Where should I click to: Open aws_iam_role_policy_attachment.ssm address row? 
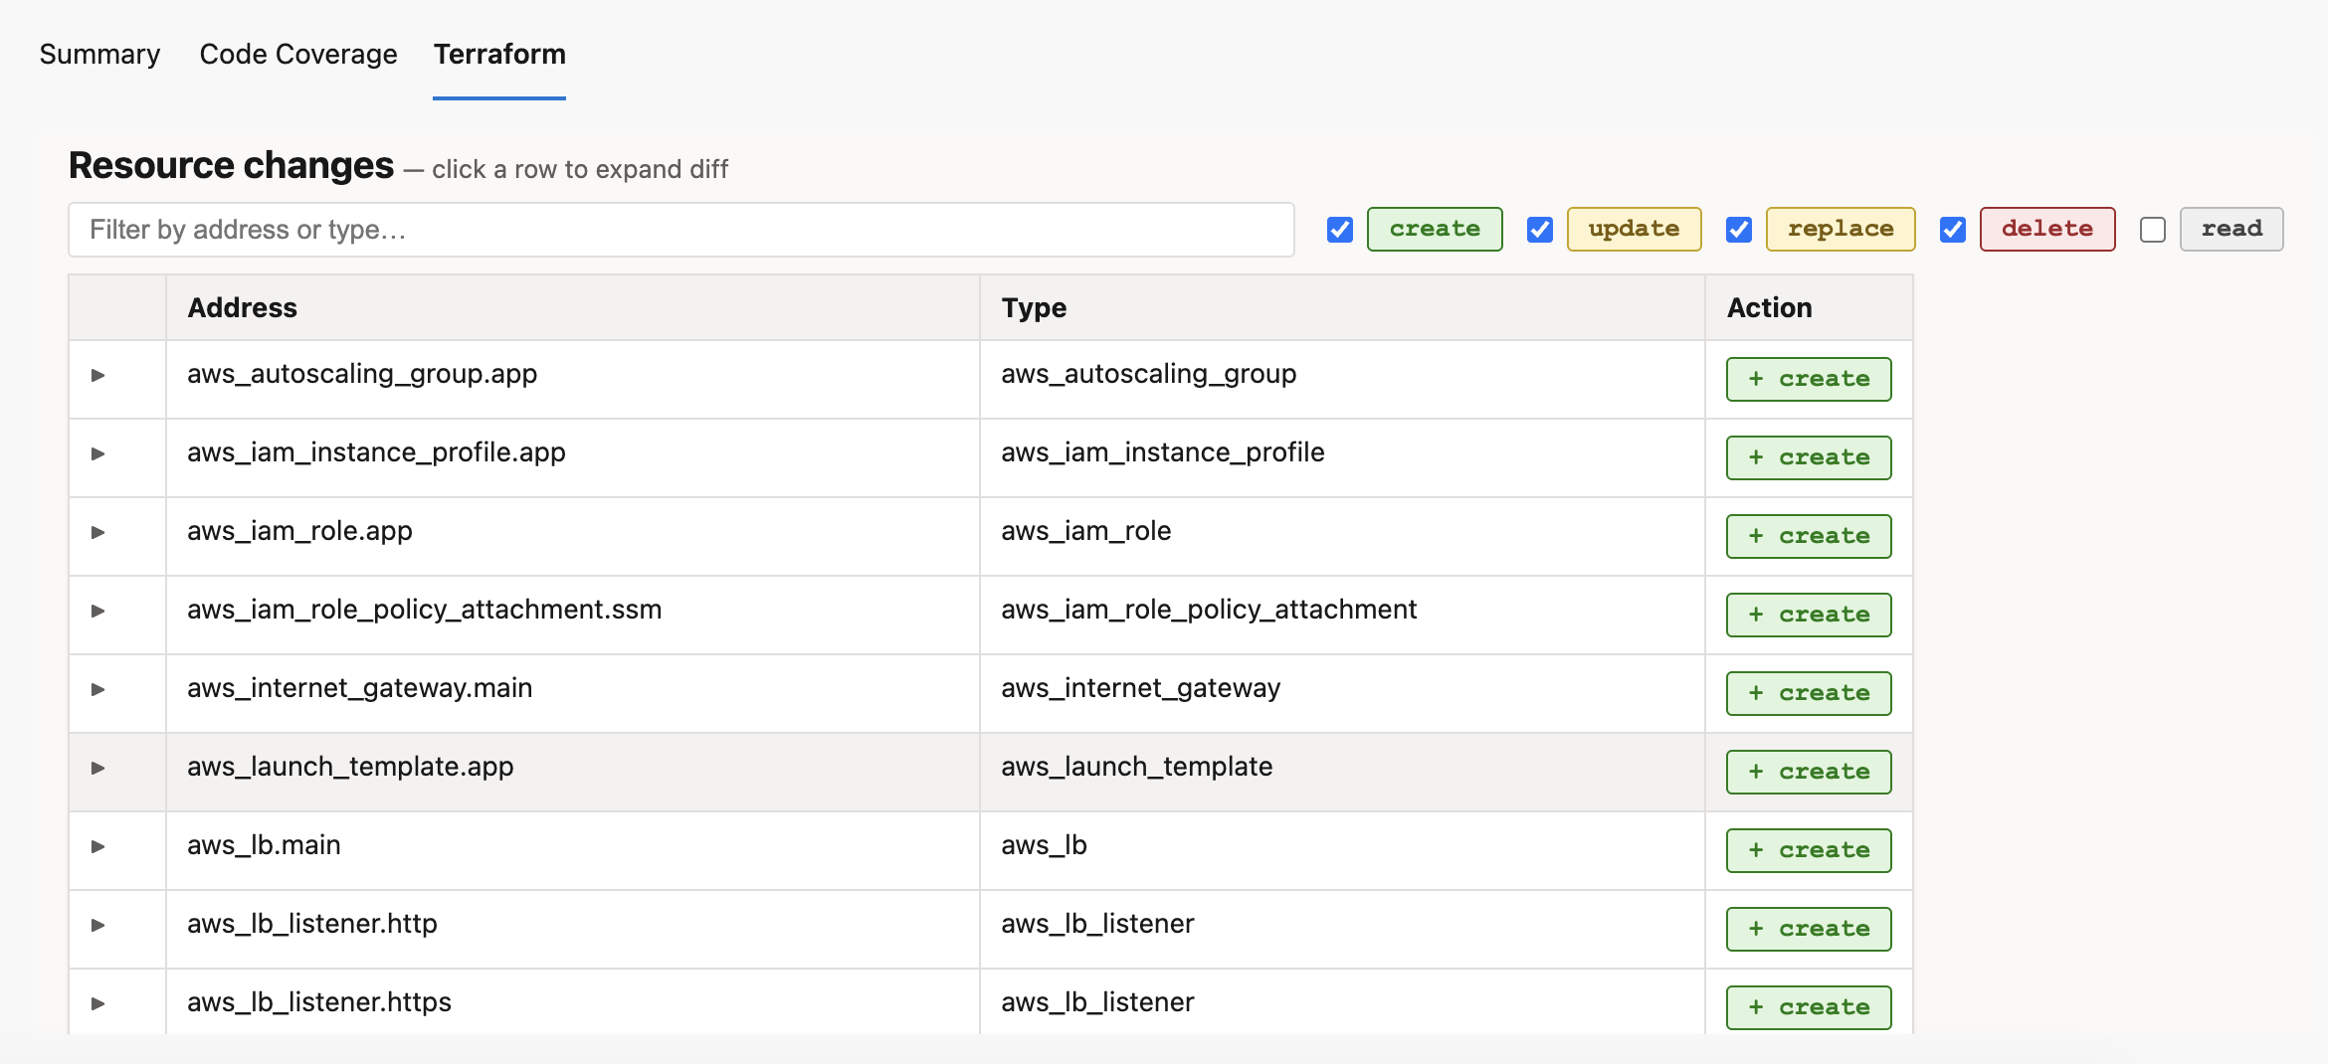click(x=425, y=610)
